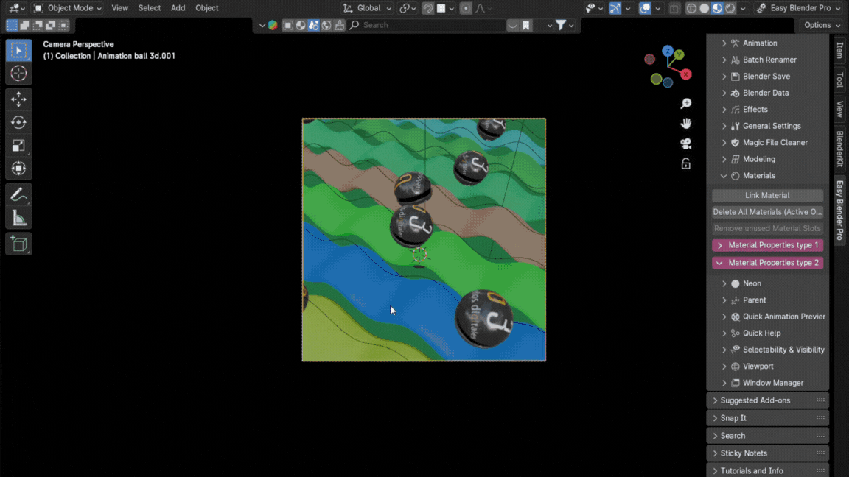Open the Object Mode dropdown
The width and height of the screenshot is (849, 477).
[x=68, y=8]
